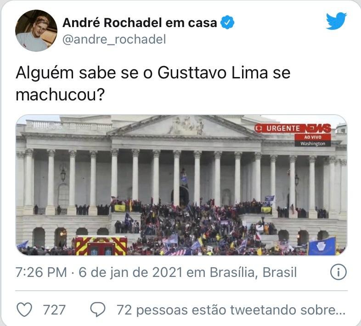Open the 7:26 PM timestamp
This screenshot has height=326, width=361.
(x=41, y=272)
